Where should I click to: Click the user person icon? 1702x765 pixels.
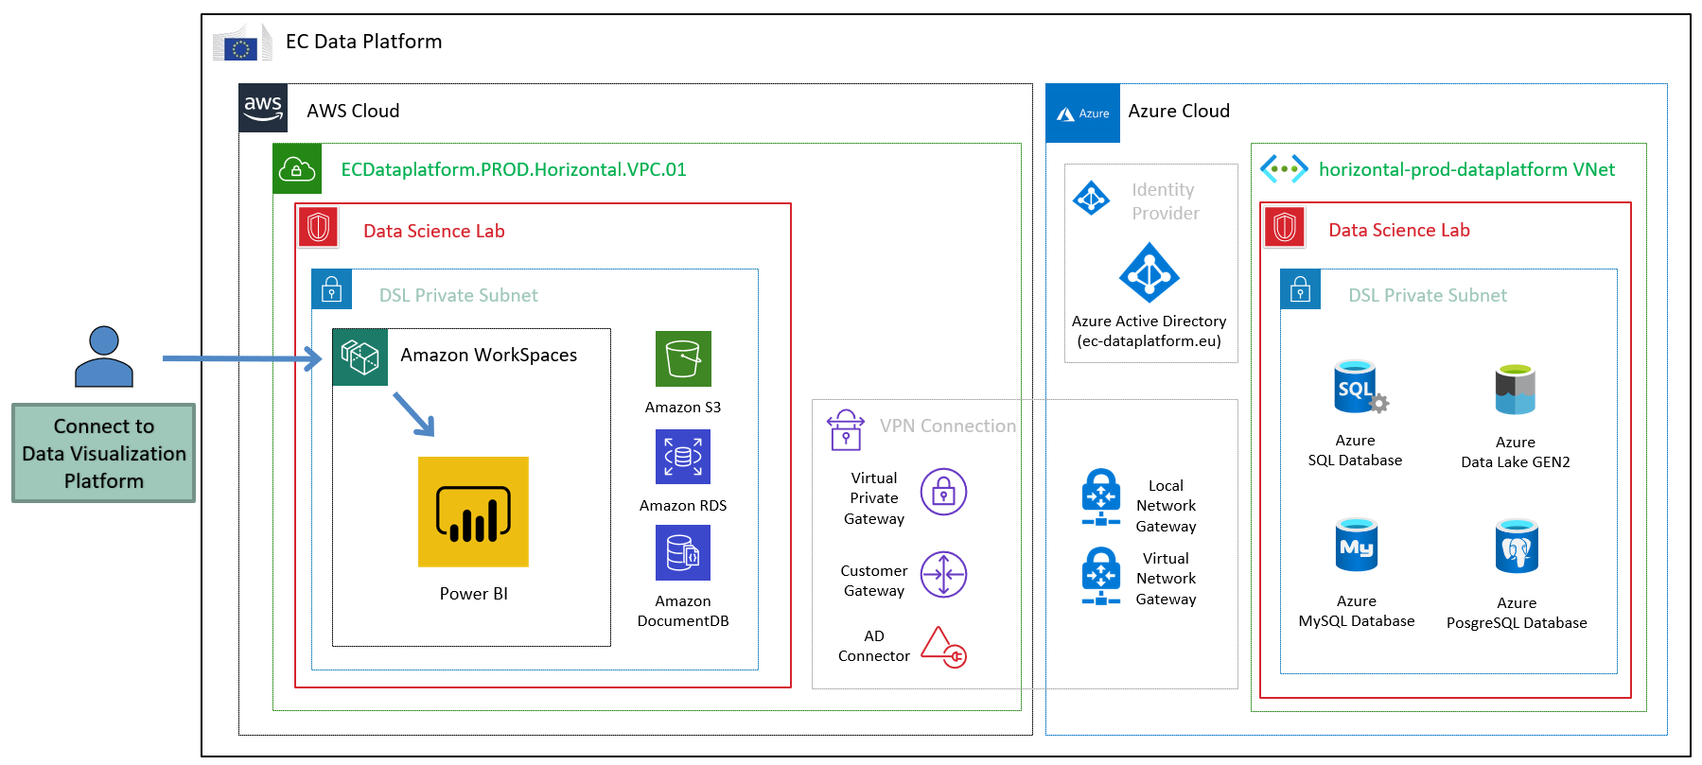click(x=104, y=356)
